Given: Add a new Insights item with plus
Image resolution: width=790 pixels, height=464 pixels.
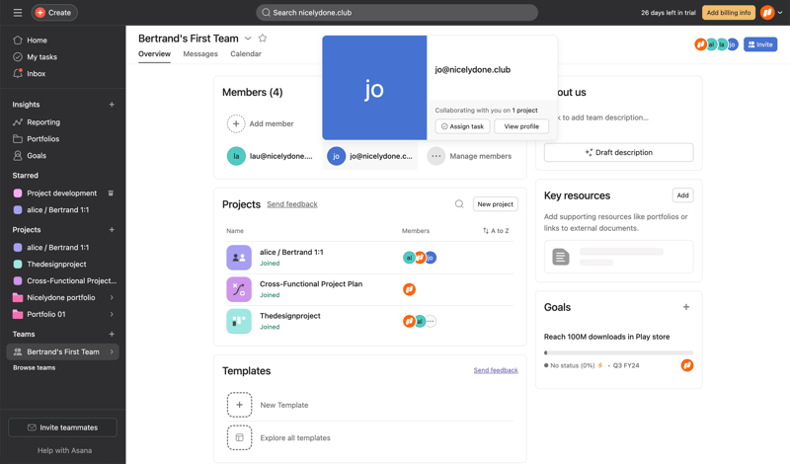Looking at the screenshot, I should pyautogui.click(x=112, y=105).
